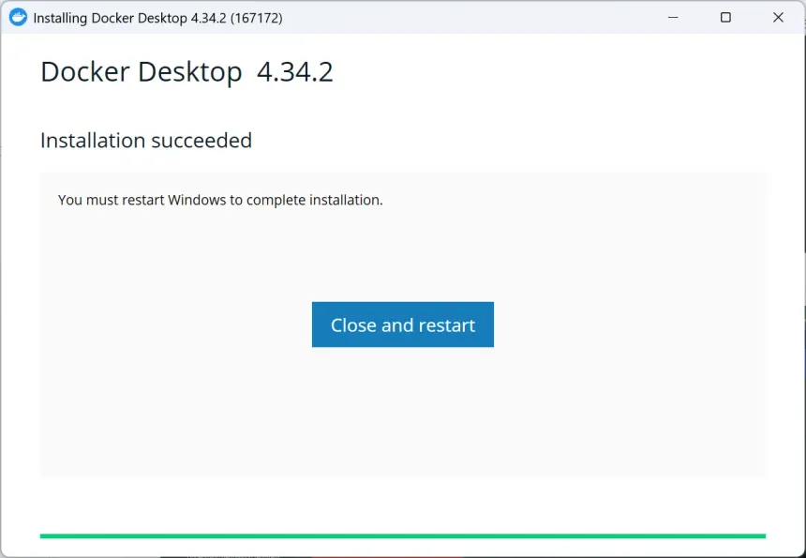This screenshot has width=806, height=558.
Task: Click the whale-with-containers Docker emblem
Action: pos(17,17)
